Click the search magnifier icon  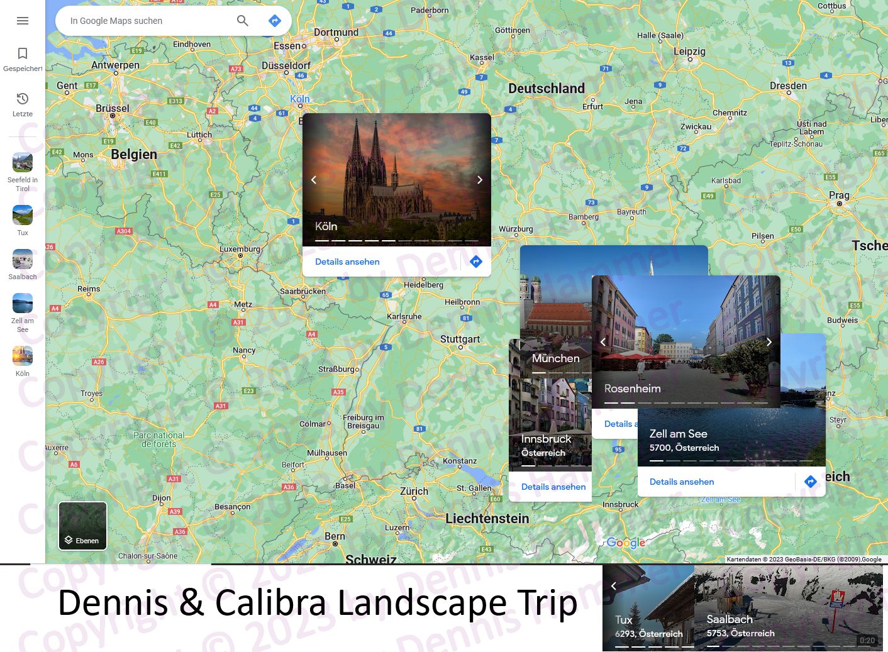(242, 21)
